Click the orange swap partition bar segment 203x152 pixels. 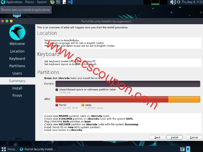pos(184,99)
